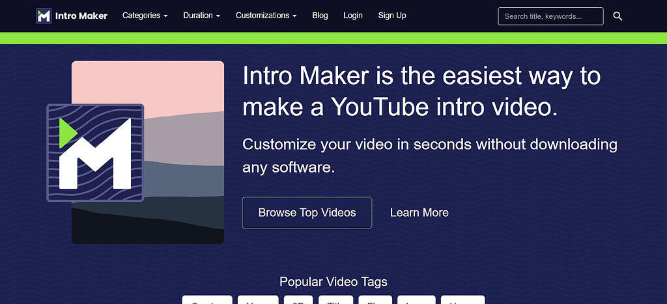Open the Categories dropdown menu
Image resolution: width=667 pixels, height=304 pixels.
click(x=145, y=16)
